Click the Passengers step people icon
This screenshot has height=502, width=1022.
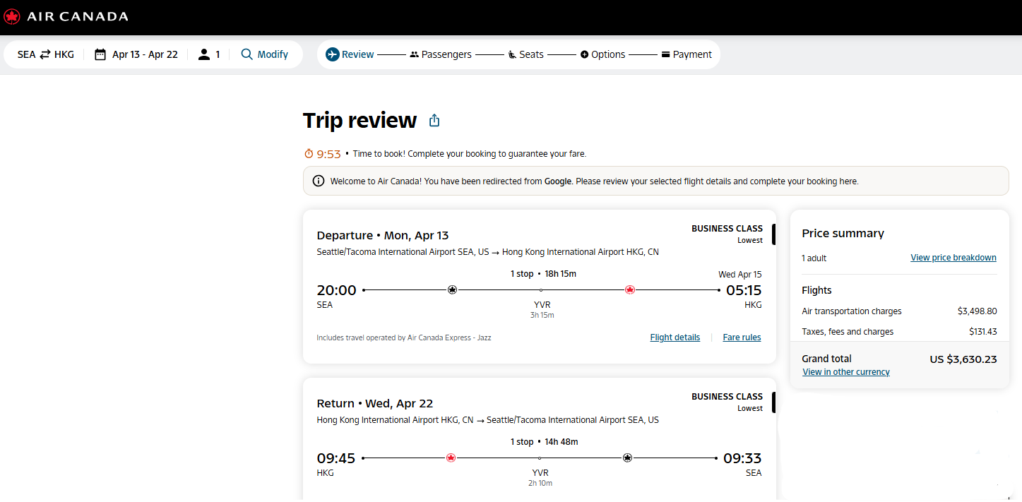414,54
